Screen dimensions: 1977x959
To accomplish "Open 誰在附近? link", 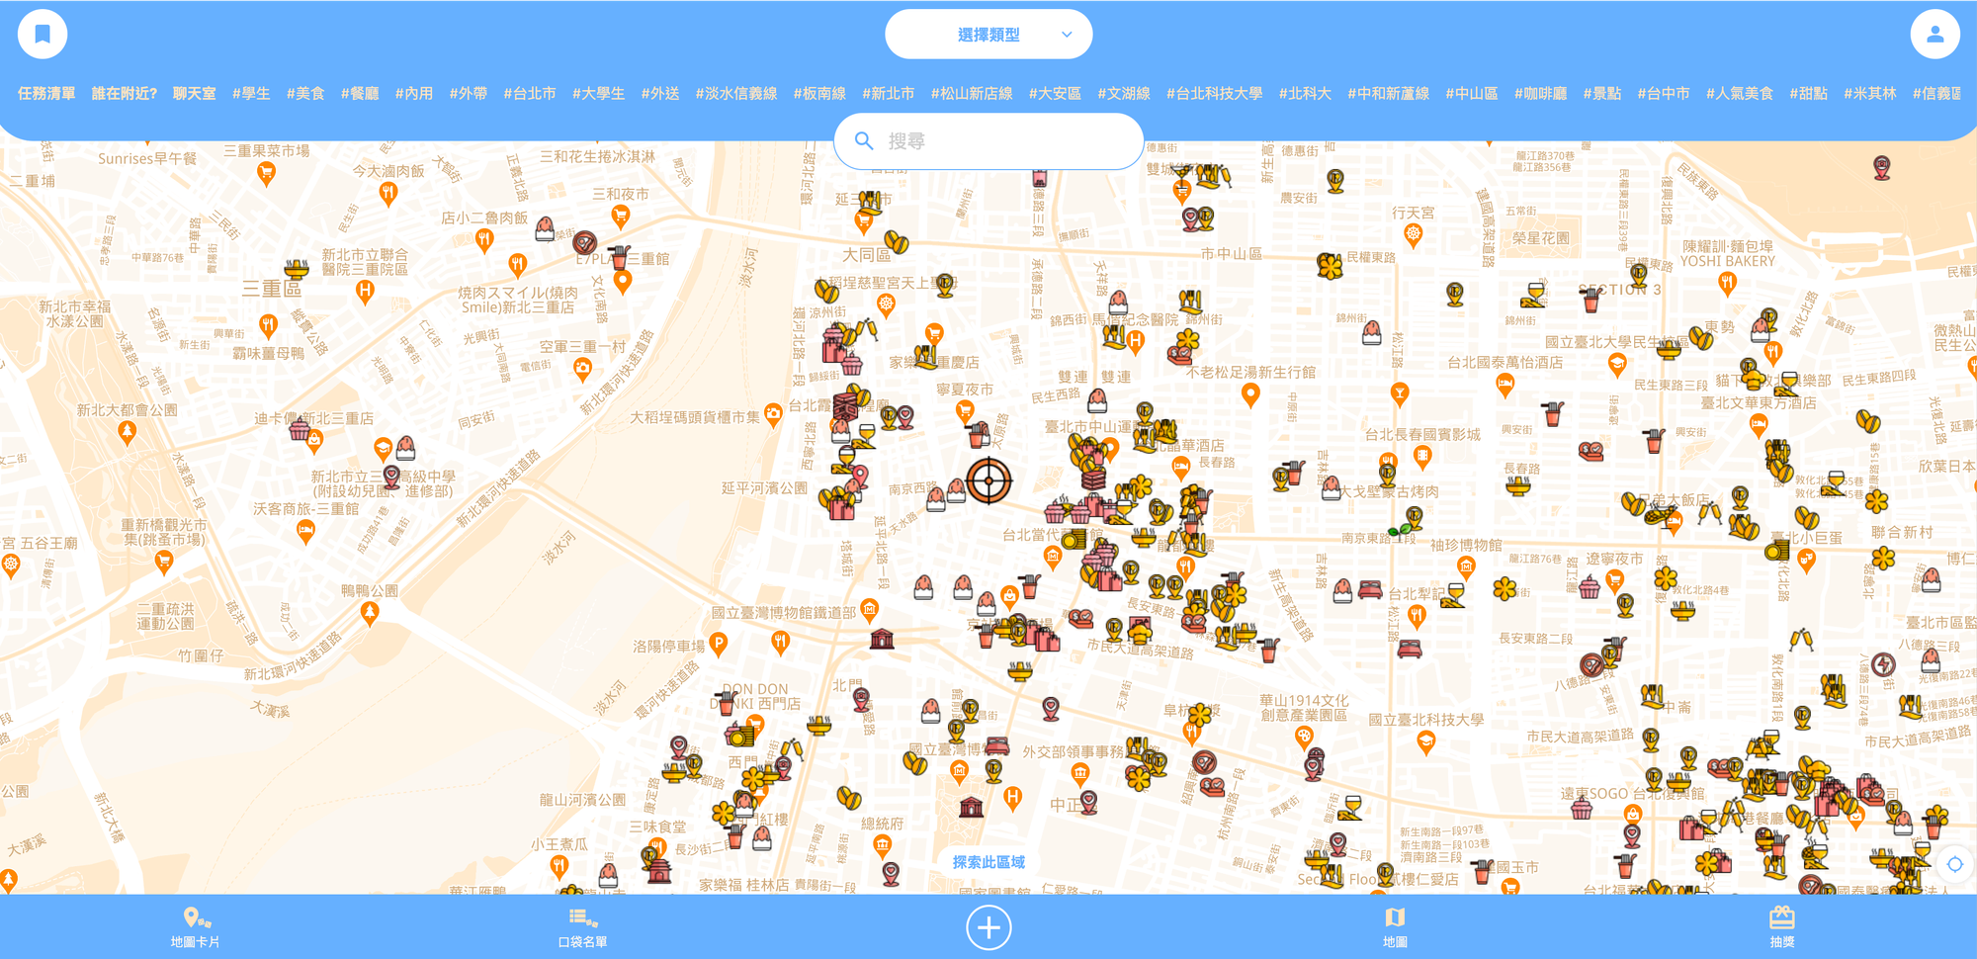I will (x=125, y=94).
